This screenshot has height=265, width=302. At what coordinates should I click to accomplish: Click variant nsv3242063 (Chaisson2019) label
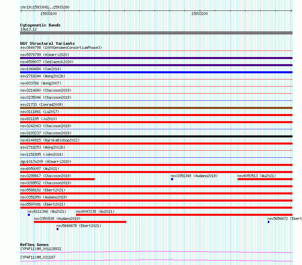(46, 126)
